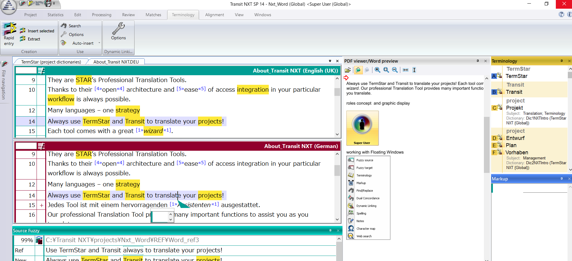
Task: Switch to the Project ribbon tab
Action: pyautogui.click(x=31, y=15)
